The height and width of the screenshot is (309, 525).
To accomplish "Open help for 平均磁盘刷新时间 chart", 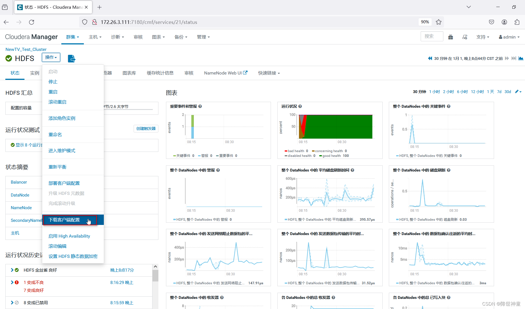I will tap(352, 170).
